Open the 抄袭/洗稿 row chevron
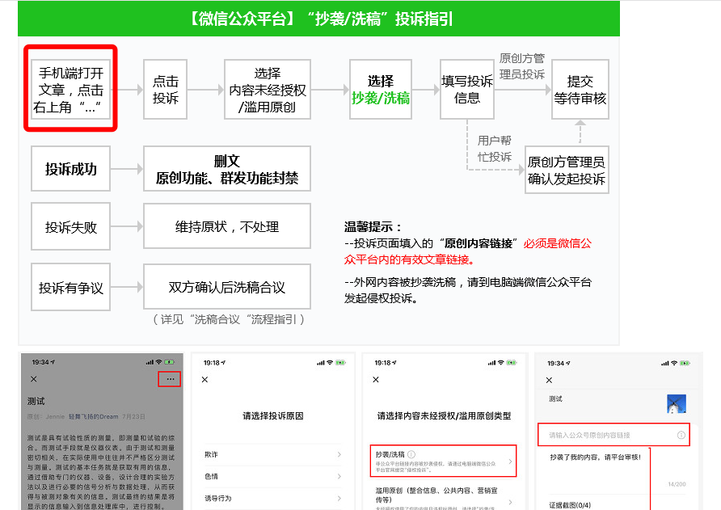This screenshot has width=721, height=510. [x=510, y=462]
